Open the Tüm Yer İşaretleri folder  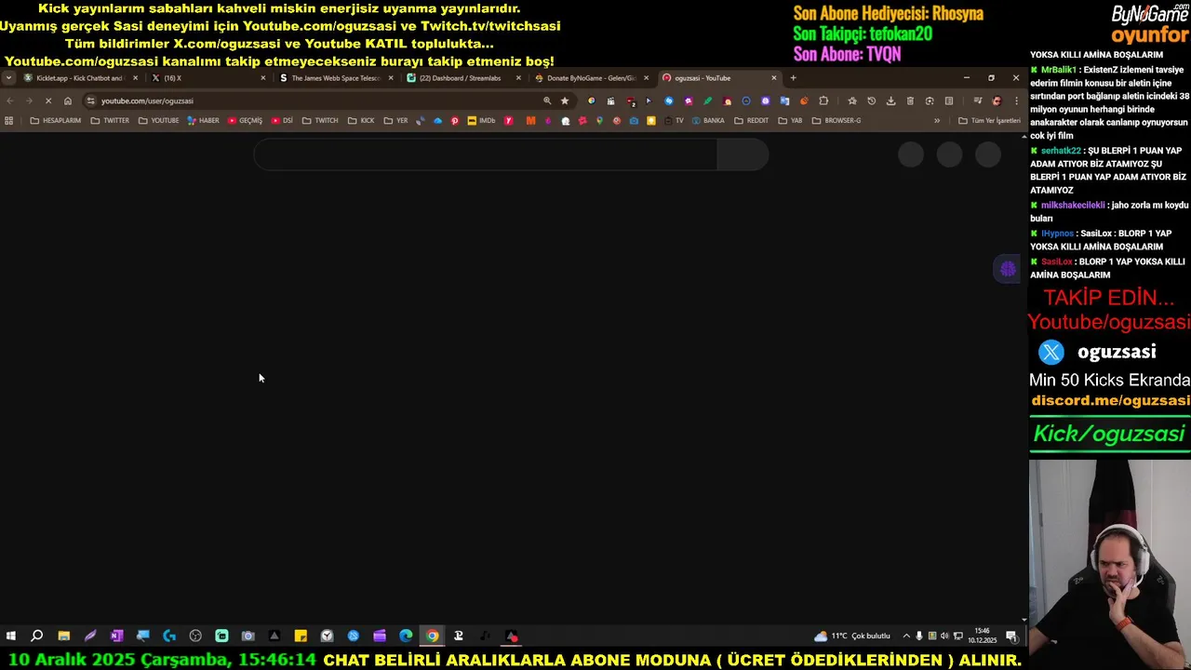pos(989,120)
